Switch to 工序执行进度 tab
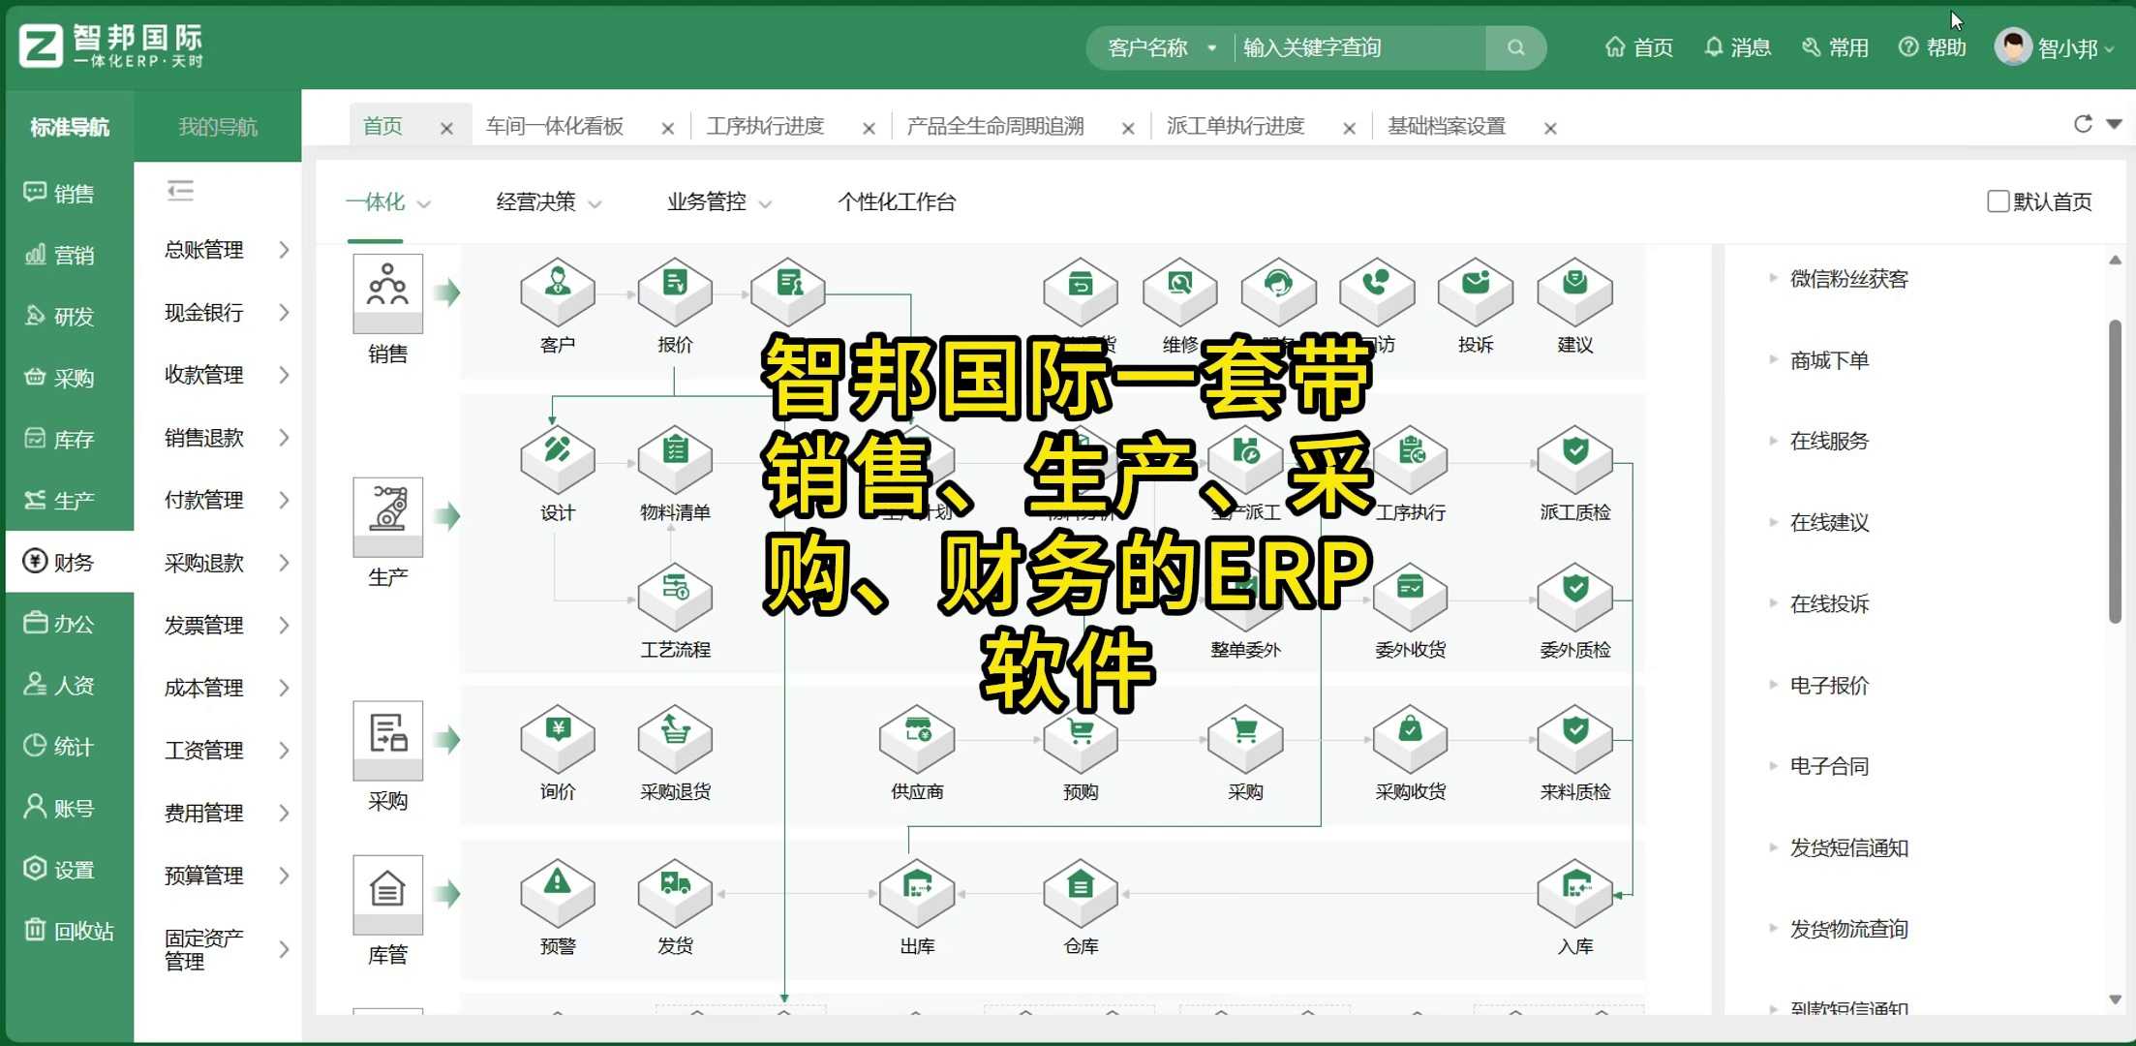The image size is (2136, 1046). 765,127
